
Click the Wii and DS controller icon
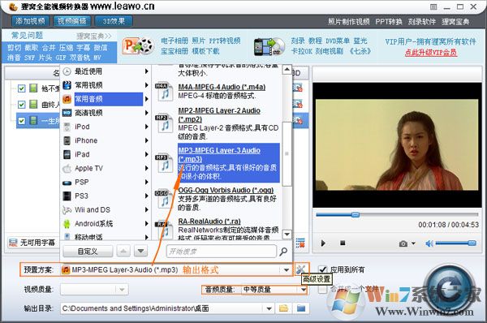pos(67,210)
